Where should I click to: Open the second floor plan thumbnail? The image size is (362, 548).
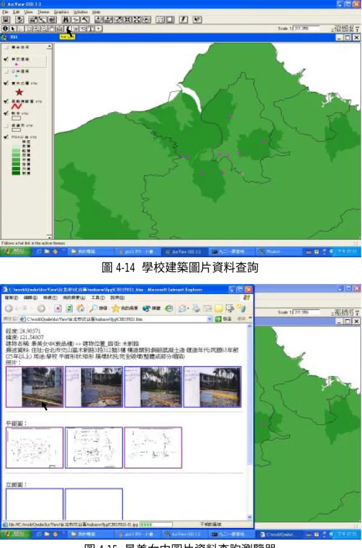click(94, 448)
